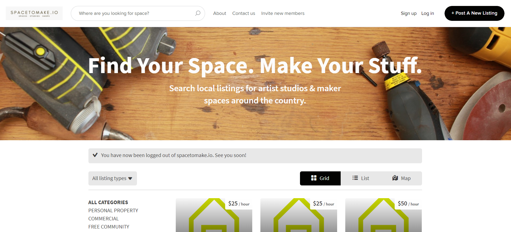The width and height of the screenshot is (511, 232).
Task: Click the Sign up link
Action: [408, 13]
